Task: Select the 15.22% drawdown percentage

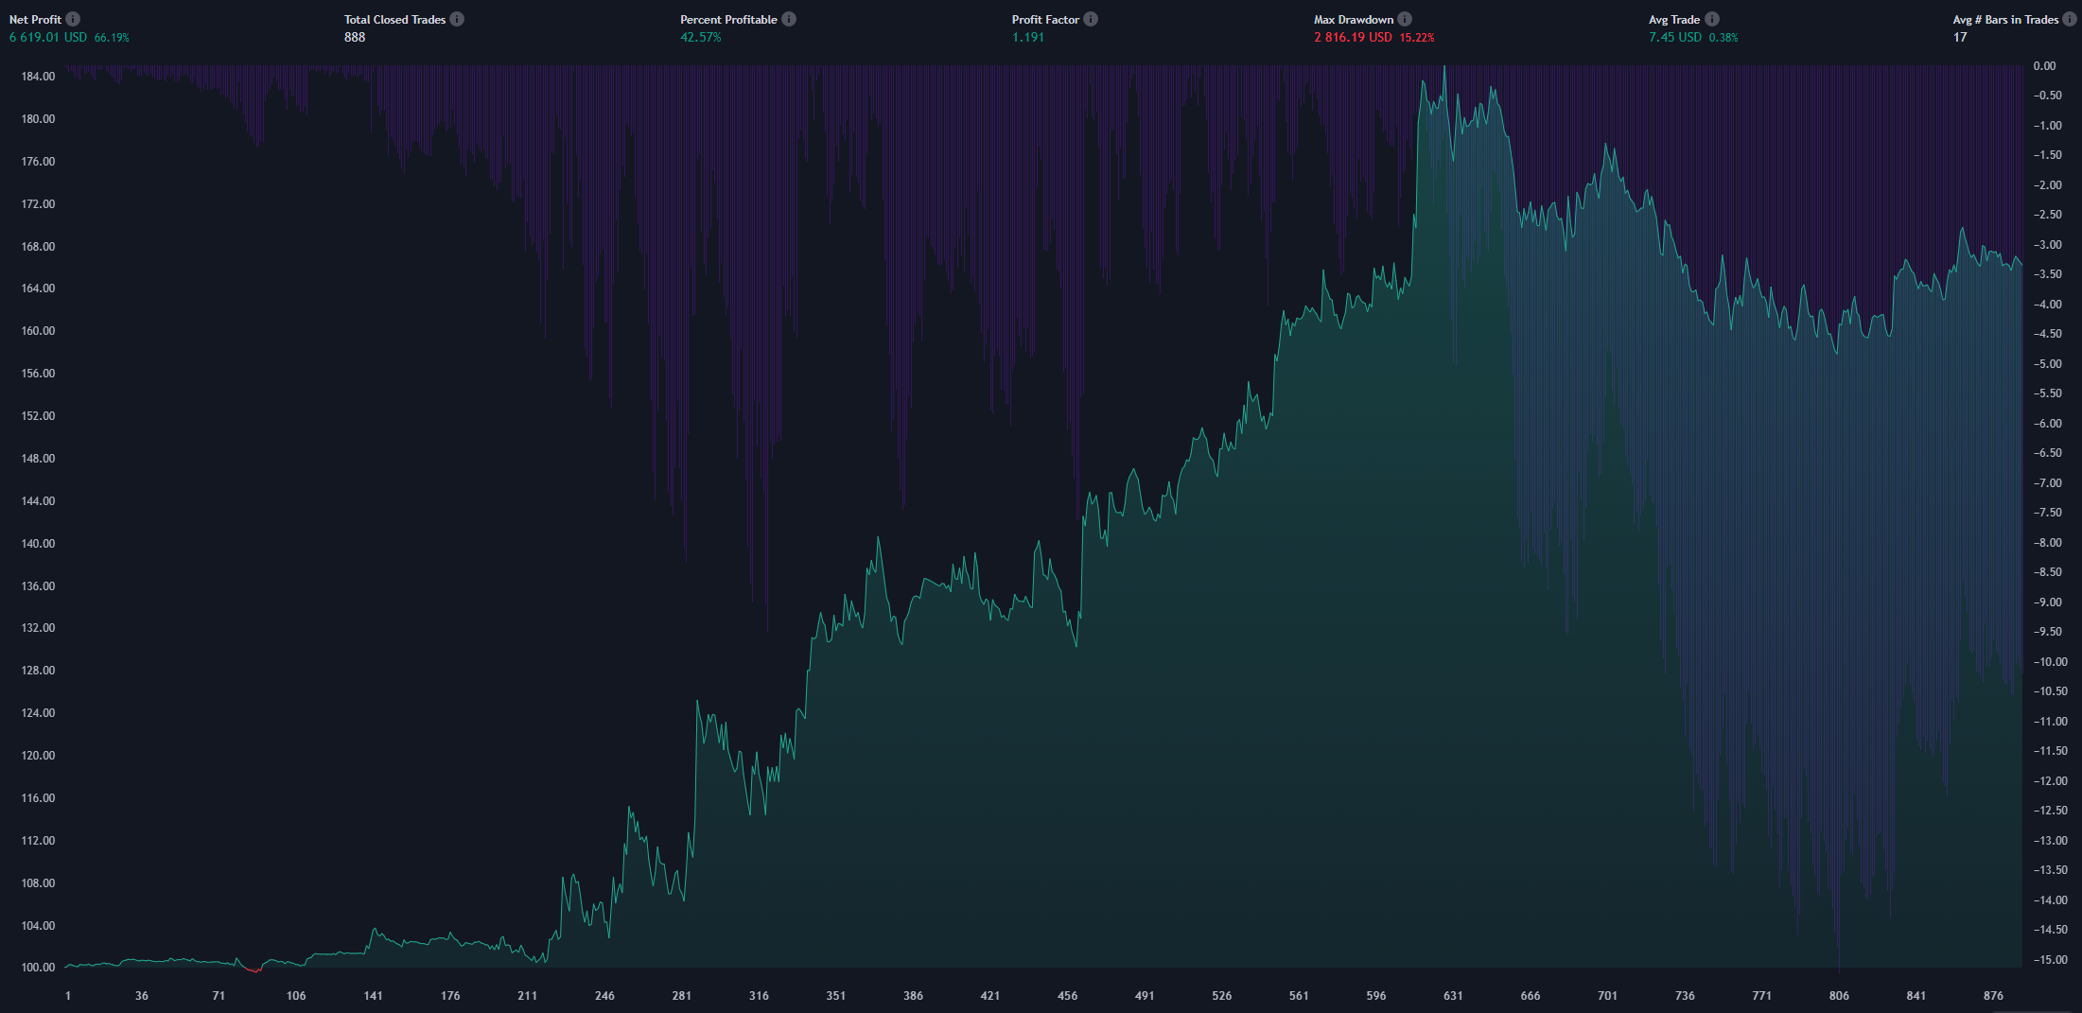Action: [1417, 38]
